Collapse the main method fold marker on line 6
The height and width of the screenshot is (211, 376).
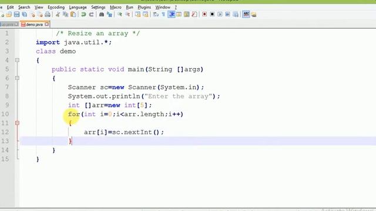click(17, 78)
